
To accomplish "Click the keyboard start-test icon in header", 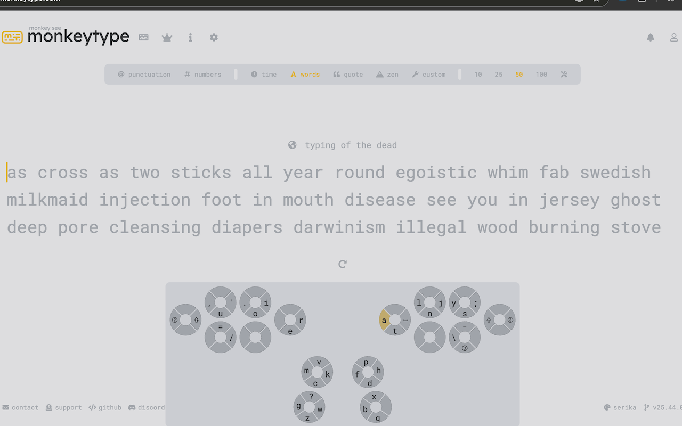I will [143, 37].
